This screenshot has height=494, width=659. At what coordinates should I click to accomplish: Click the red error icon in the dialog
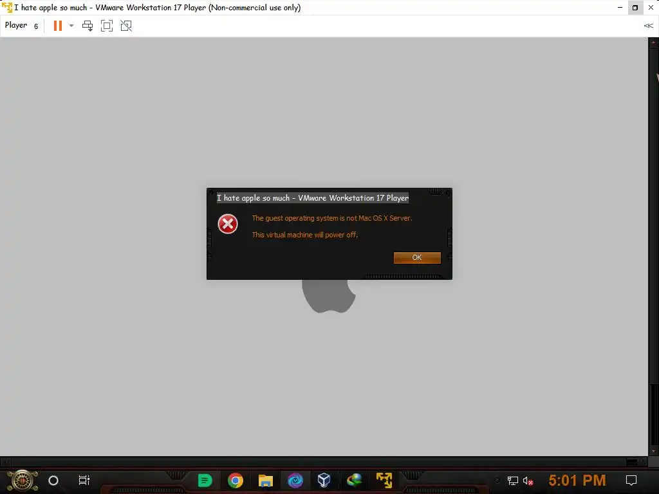pyautogui.click(x=228, y=224)
